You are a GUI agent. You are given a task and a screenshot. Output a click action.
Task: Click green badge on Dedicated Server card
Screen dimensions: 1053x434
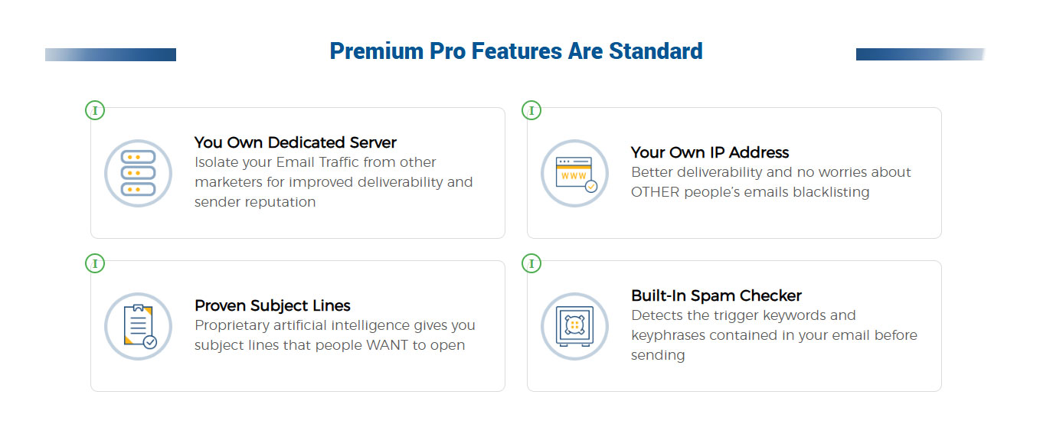click(x=94, y=110)
